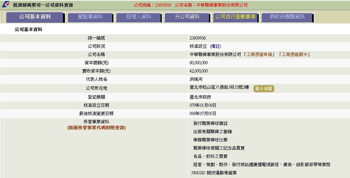Switch to the 跨政府機關資訊 tab

[287, 17]
